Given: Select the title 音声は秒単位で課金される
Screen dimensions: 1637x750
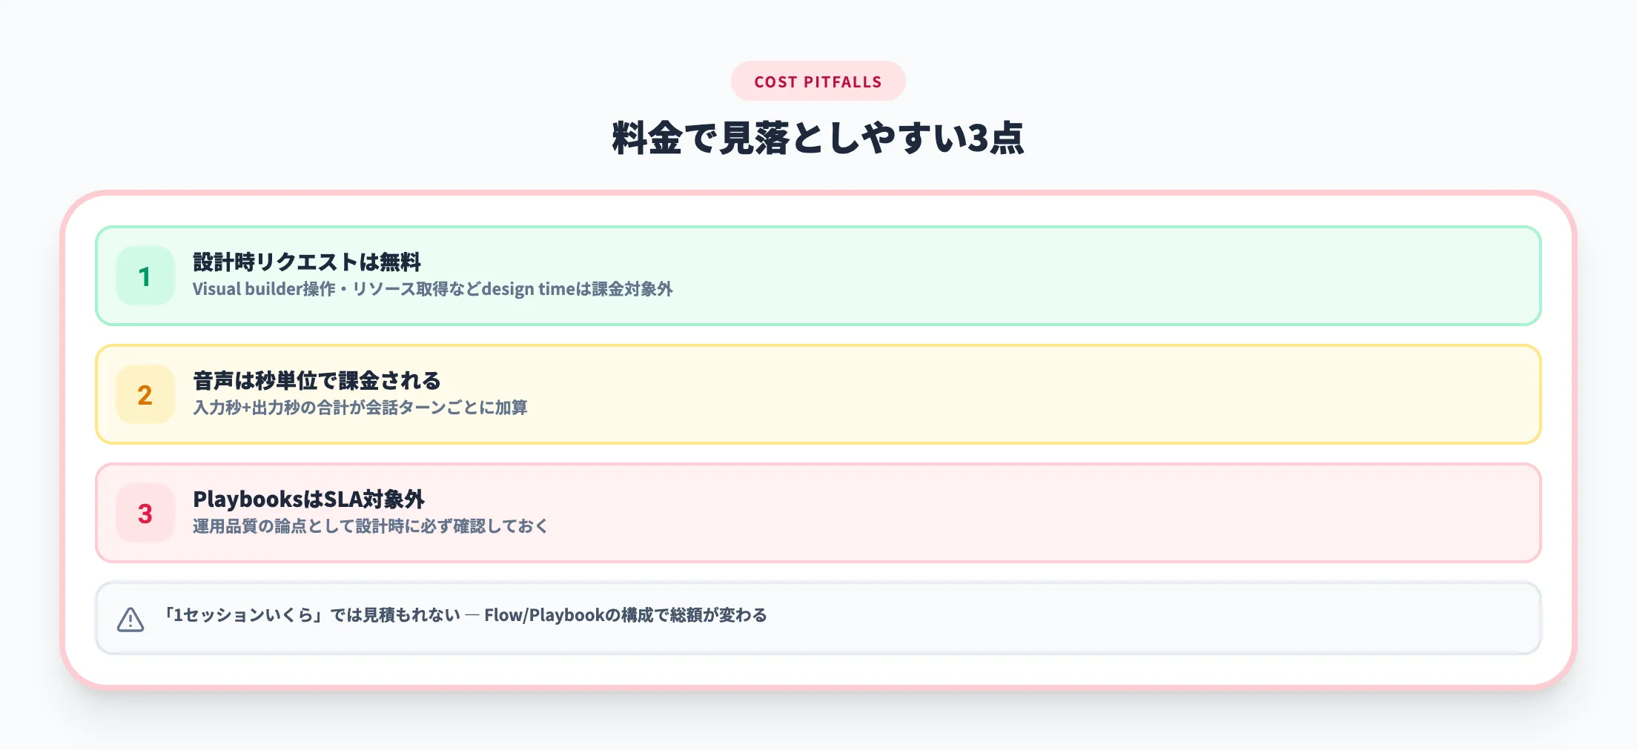Looking at the screenshot, I should [317, 381].
